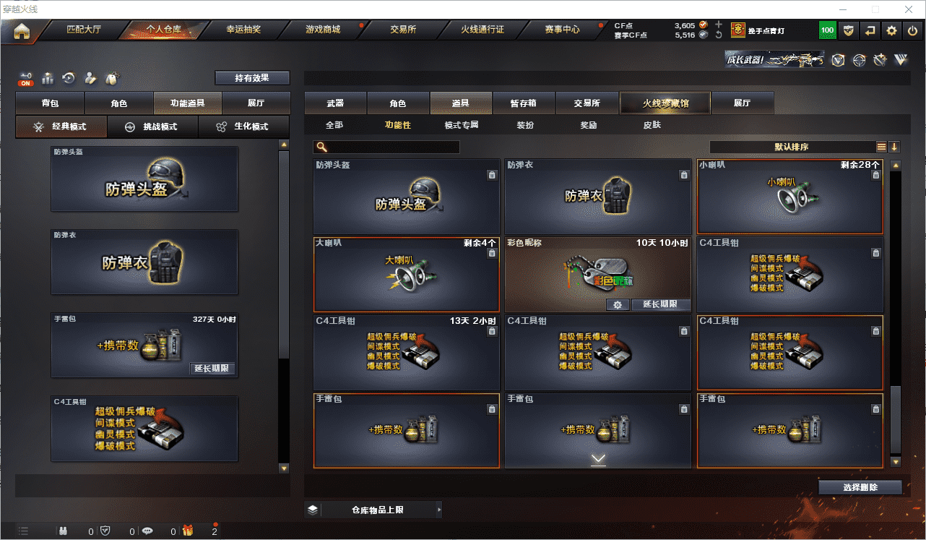Delete the 防弹衣 item via trash icon
This screenshot has height=540, width=926.
[683, 175]
